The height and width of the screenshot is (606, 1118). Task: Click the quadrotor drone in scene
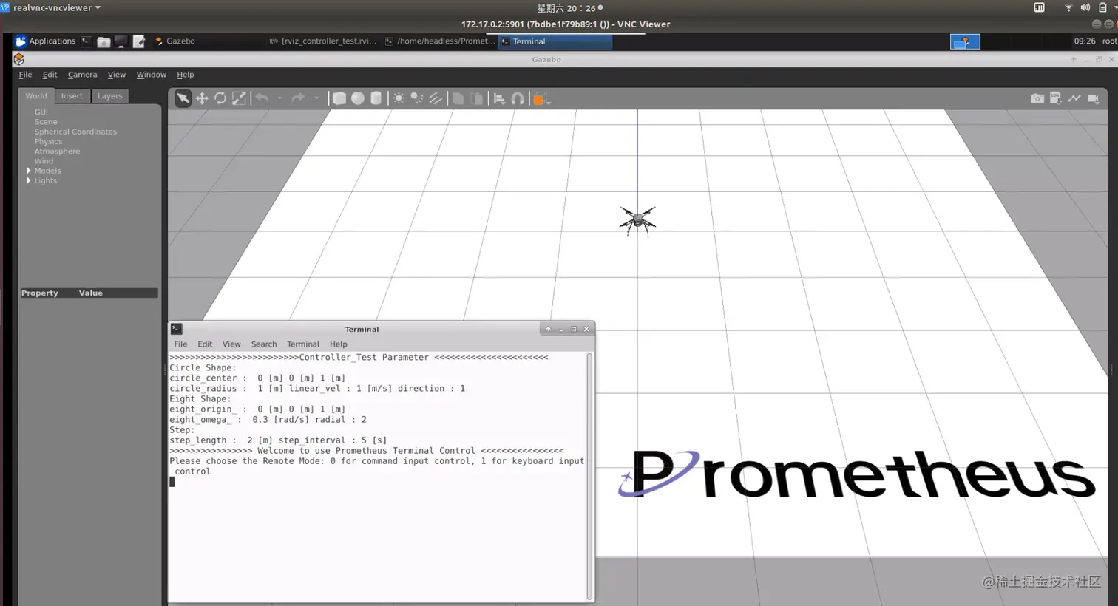[637, 220]
